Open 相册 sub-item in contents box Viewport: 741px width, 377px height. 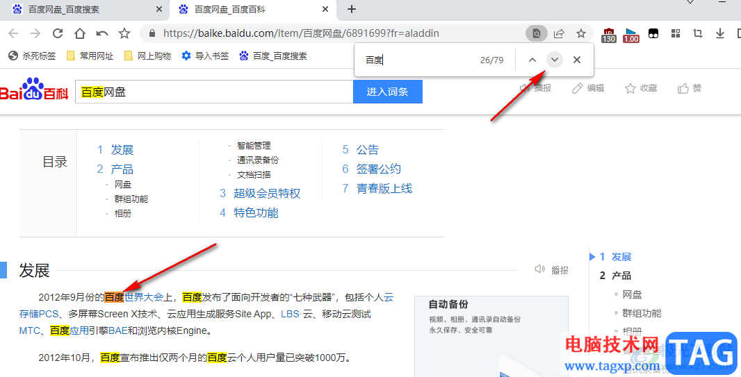pos(123,214)
